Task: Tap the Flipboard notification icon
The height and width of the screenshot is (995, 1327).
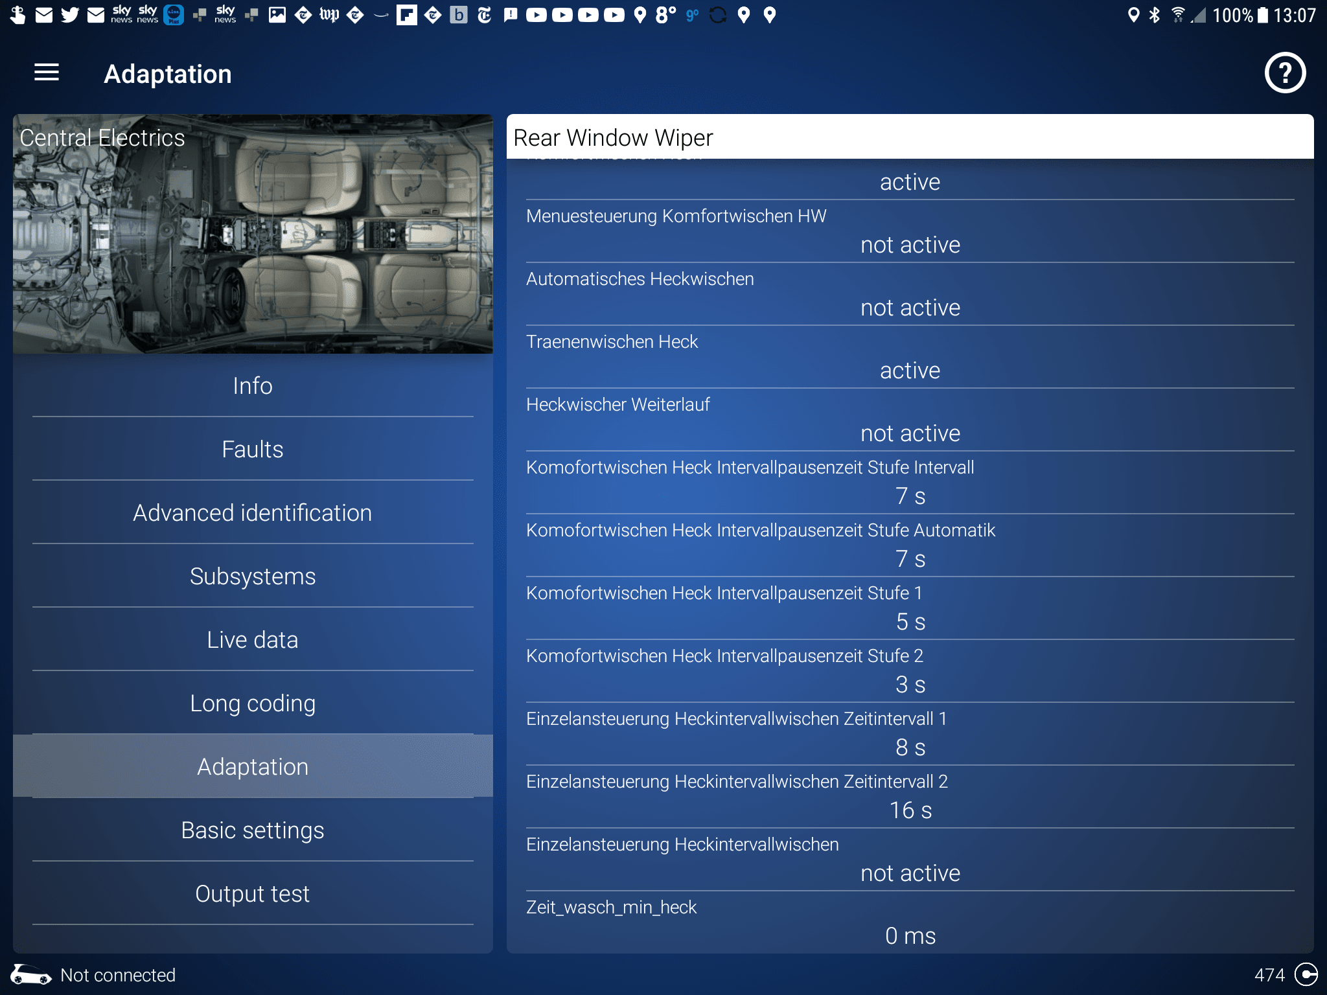Action: coord(406,15)
